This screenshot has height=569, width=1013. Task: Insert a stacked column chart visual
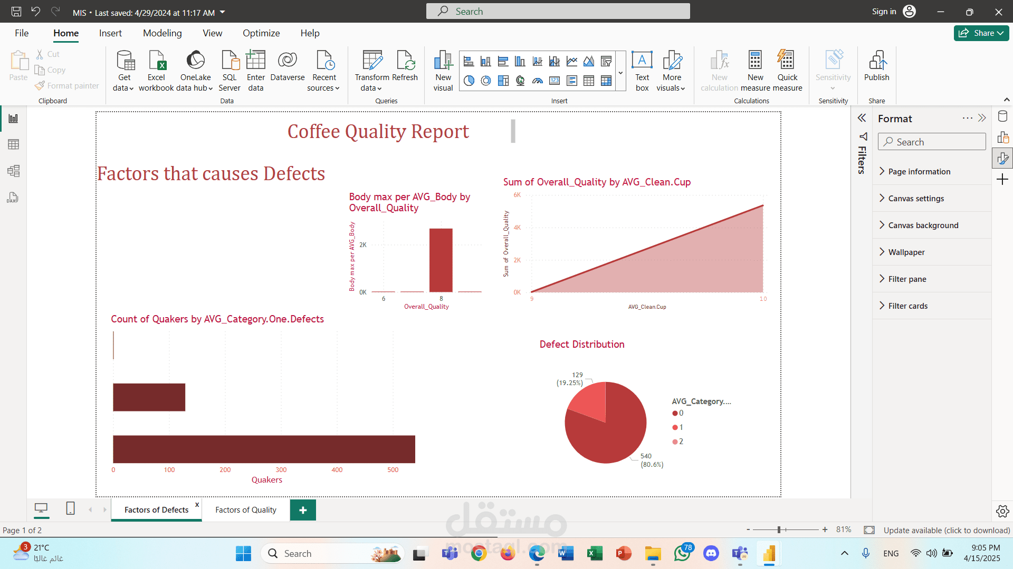coord(485,62)
